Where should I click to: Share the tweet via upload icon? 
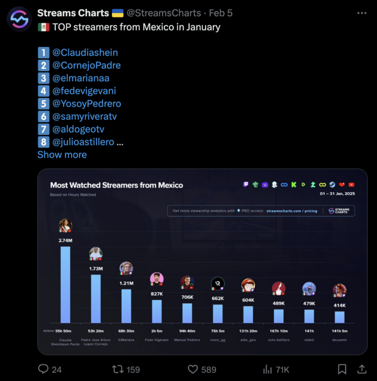pyautogui.click(x=362, y=369)
